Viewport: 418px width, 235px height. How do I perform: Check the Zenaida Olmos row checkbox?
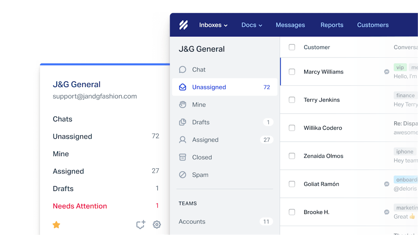pyautogui.click(x=292, y=156)
